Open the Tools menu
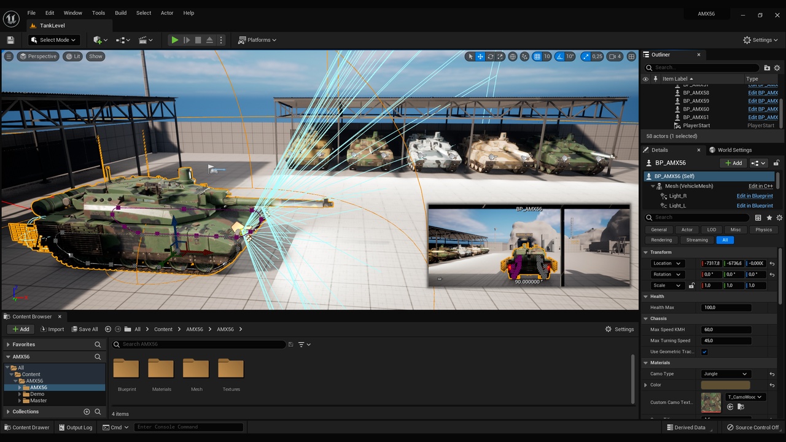Screen dimensions: 786x442 98,13
